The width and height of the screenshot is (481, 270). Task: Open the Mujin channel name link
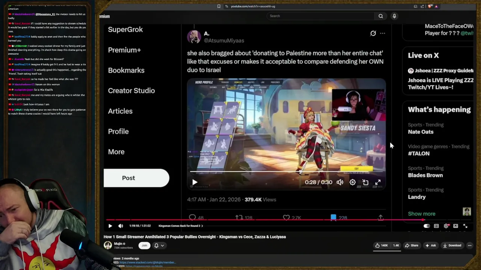118,244
